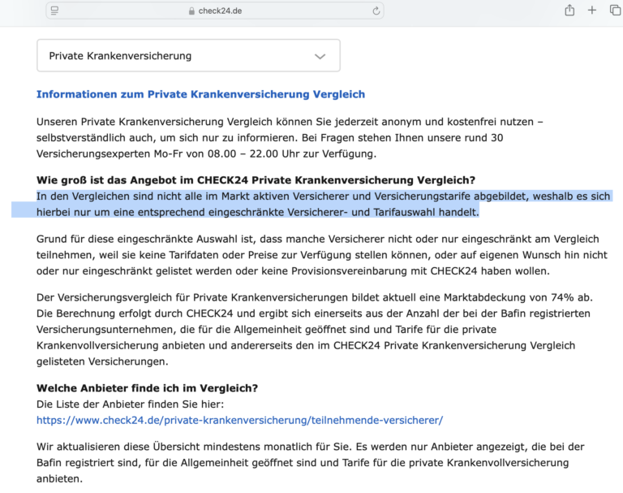
Task: Open a new tab with the plus icon
Action: 592,11
